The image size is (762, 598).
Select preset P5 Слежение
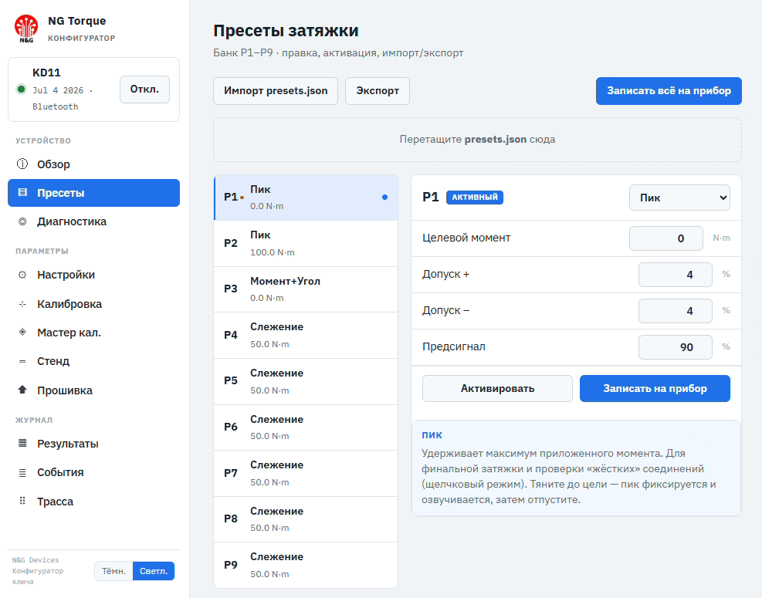pos(306,381)
